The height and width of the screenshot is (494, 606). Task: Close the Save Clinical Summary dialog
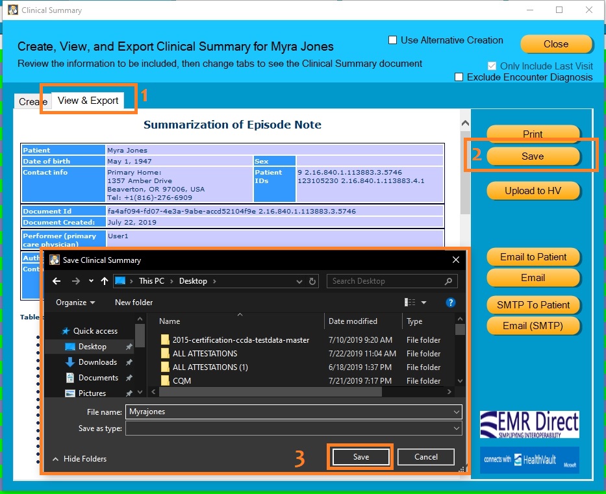(456, 260)
